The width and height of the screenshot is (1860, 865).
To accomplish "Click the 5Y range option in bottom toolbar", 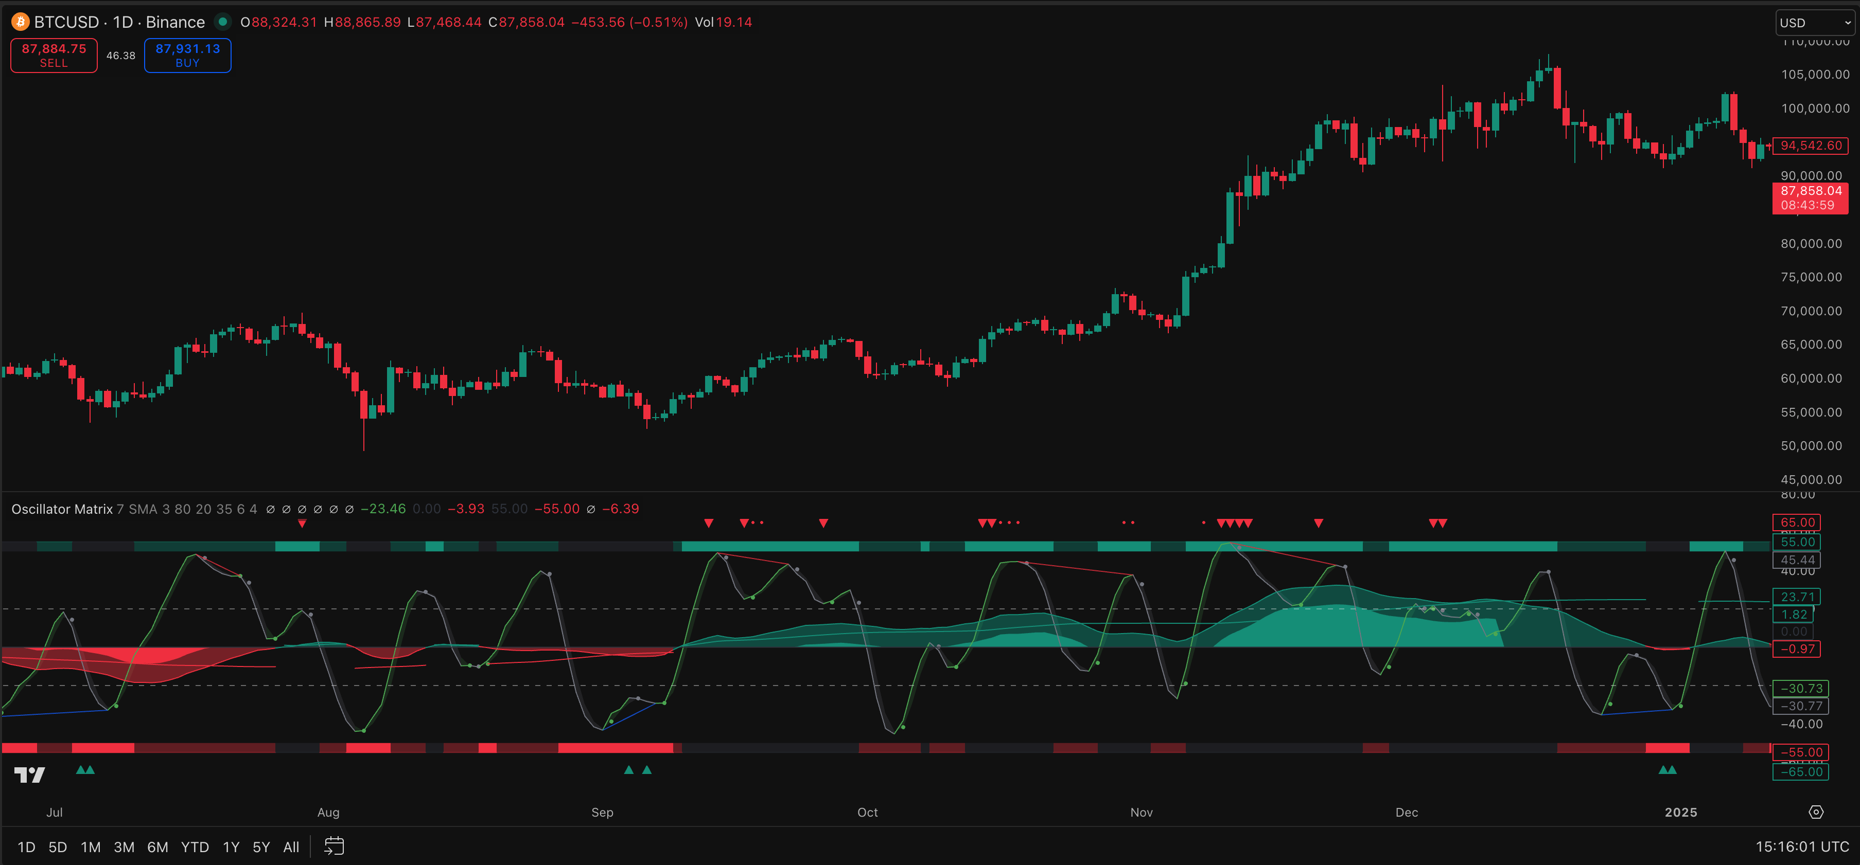I will pos(260,846).
